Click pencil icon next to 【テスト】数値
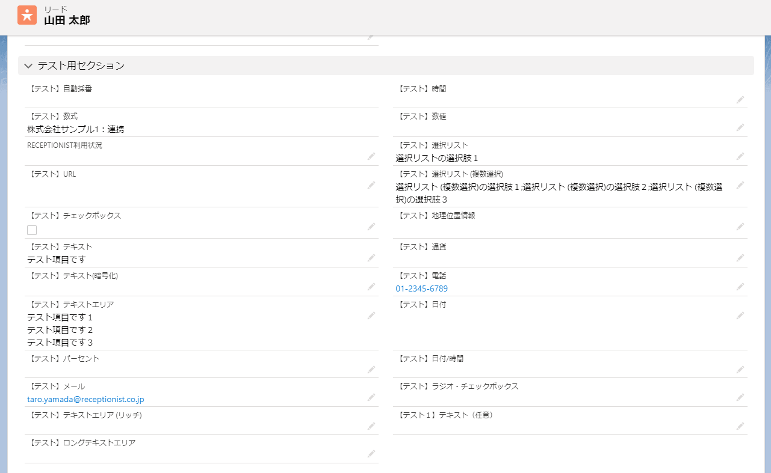The width and height of the screenshot is (771, 473). 740,127
